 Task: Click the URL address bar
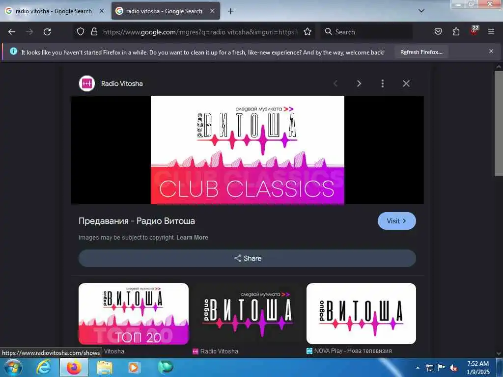pyautogui.click(x=200, y=32)
